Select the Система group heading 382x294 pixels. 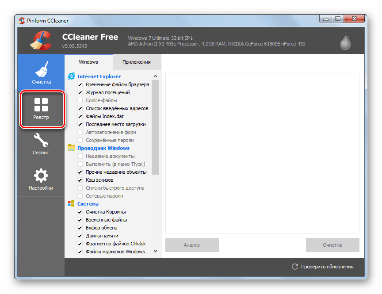tap(88, 204)
